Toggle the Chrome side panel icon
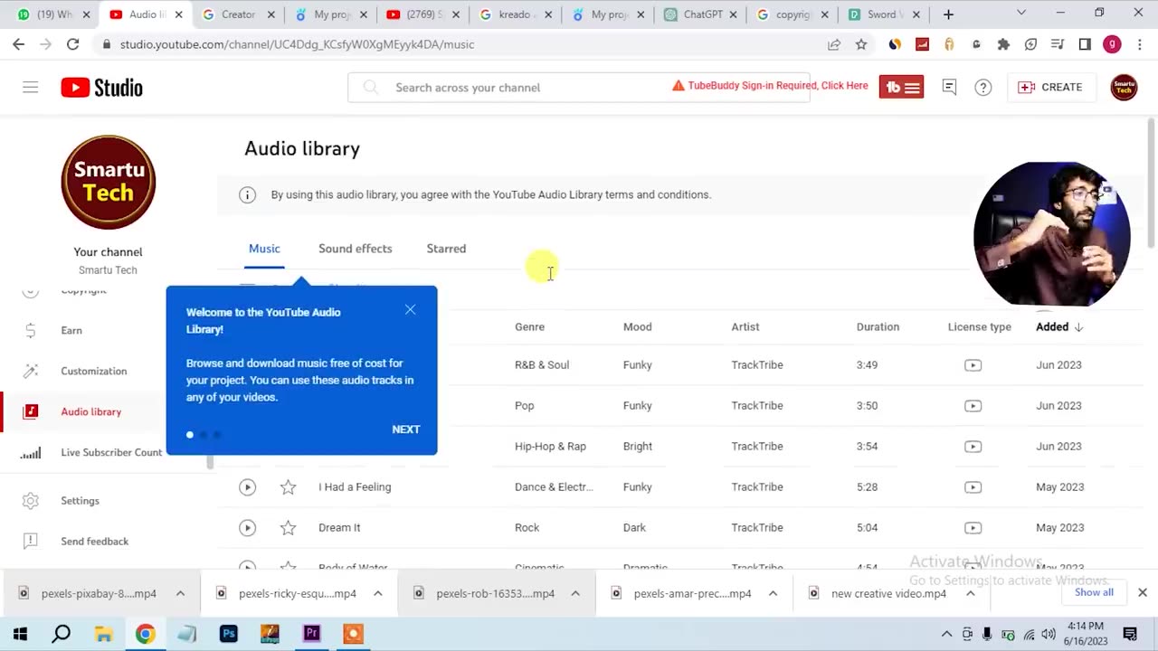Viewport: 1158px width, 651px height. click(x=1085, y=44)
